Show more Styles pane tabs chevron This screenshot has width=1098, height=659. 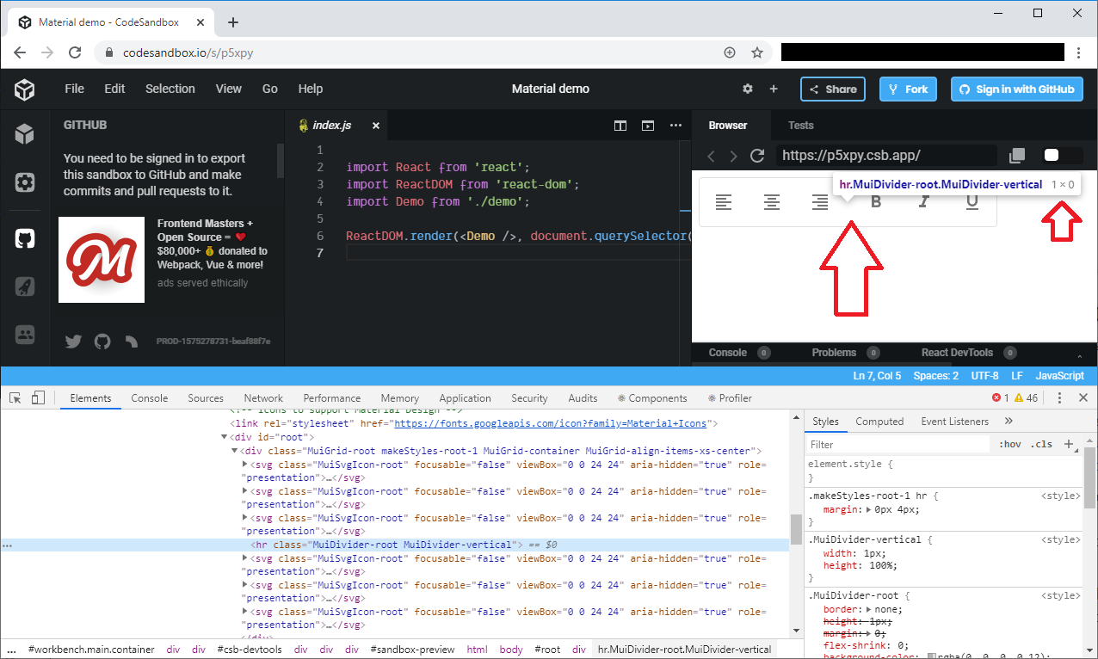coord(1009,421)
